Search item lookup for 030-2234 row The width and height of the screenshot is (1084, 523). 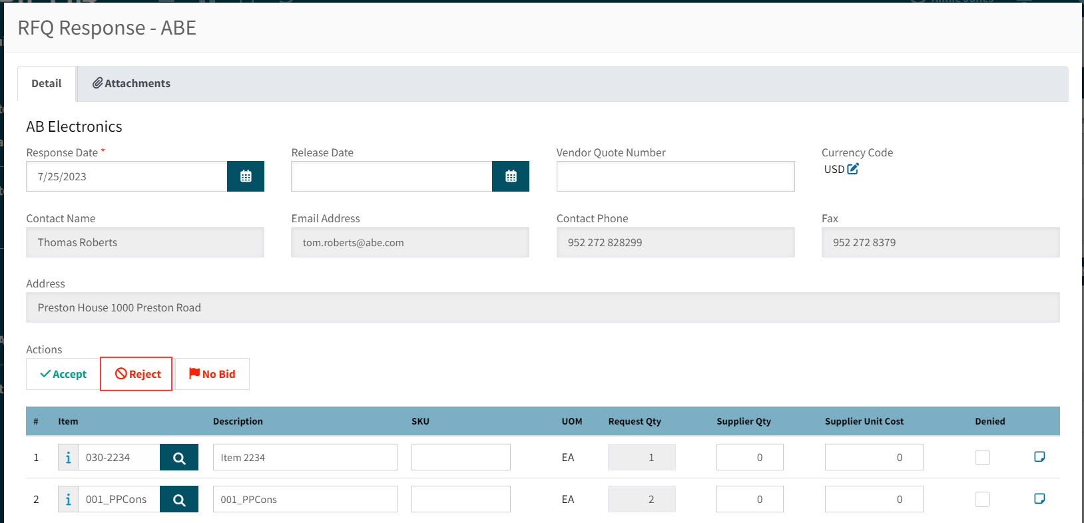tap(179, 458)
